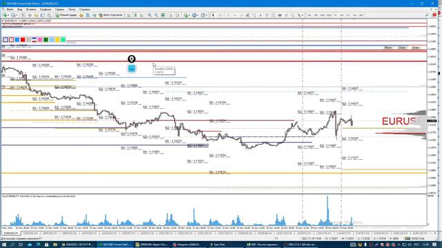
Task: Select the vertical line drawing tool
Action: tap(228, 15)
